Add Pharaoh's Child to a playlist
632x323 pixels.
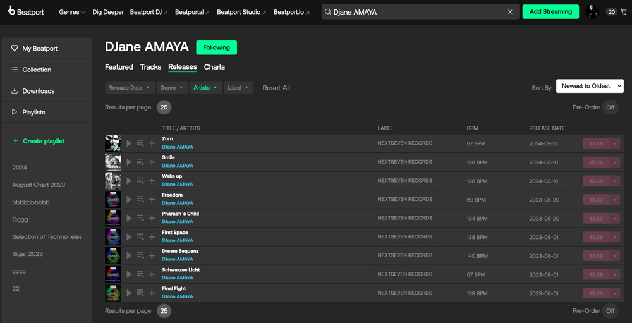152,218
